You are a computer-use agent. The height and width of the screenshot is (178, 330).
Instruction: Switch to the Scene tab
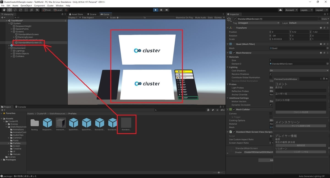(92, 14)
